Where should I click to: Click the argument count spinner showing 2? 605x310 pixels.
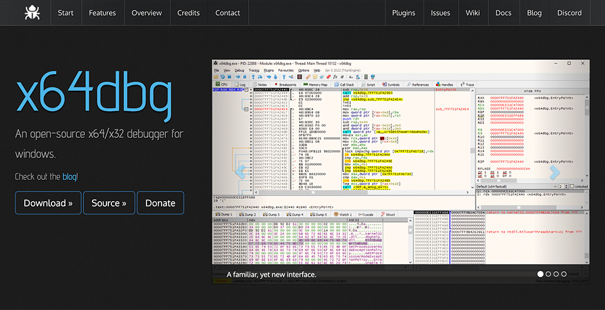coord(563,187)
